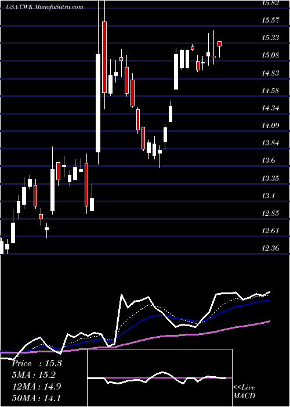
Task: Click the '<<Live MACD' label
Action: tap(244, 392)
